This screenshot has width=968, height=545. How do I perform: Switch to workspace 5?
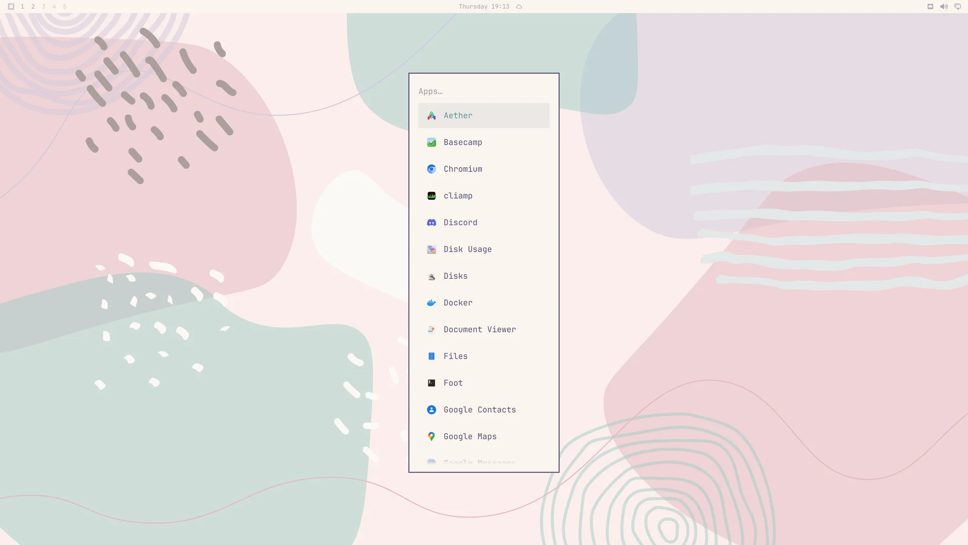[65, 7]
